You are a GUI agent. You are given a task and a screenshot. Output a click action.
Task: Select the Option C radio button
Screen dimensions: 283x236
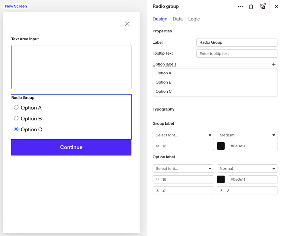coord(16,129)
